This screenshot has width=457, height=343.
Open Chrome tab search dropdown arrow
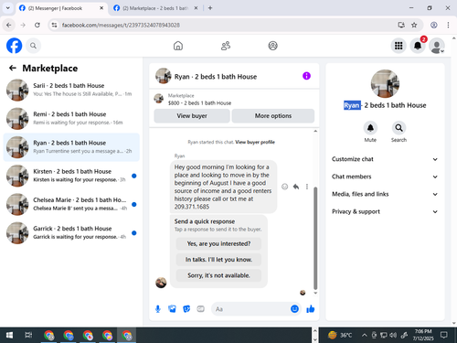point(8,8)
